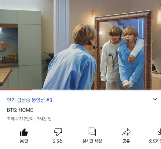Tap the 7시간 전 upload time text
This screenshot has height=149, width=161.
(44, 119)
